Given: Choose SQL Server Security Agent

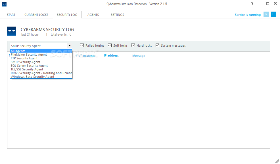Looking at the screenshot, I should pos(41,66).
